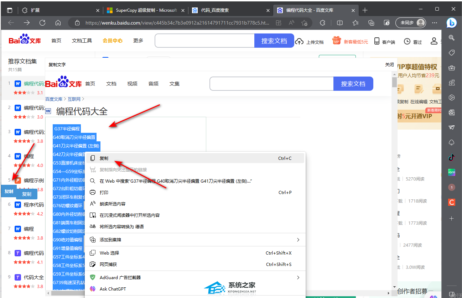462x298 pixels.
Task: Expand the 添加到集锦 submenu
Action: click(195, 240)
